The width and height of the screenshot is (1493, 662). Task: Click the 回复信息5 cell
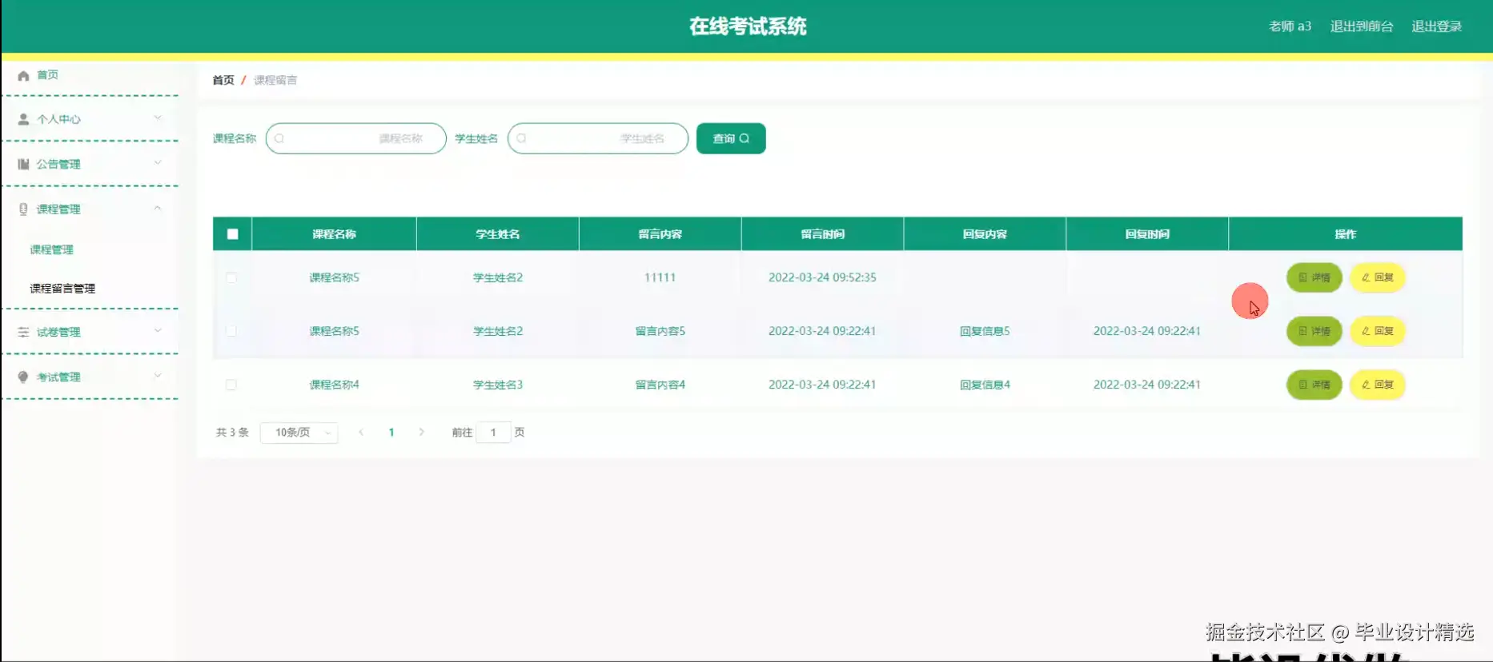point(985,331)
